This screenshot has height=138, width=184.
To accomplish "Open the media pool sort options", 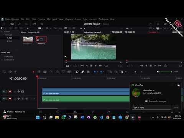I will point(56,28).
